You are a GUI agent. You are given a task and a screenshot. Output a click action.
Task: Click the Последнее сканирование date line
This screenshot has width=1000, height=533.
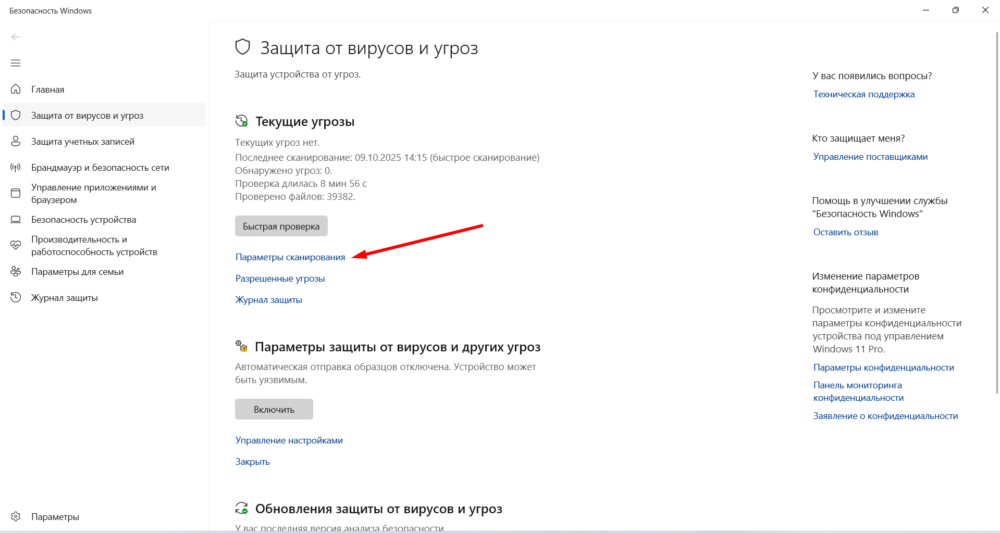(x=387, y=157)
